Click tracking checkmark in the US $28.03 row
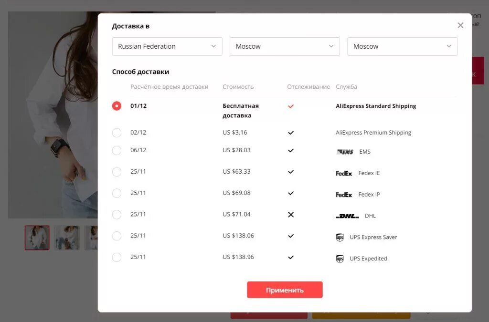 tap(291, 150)
